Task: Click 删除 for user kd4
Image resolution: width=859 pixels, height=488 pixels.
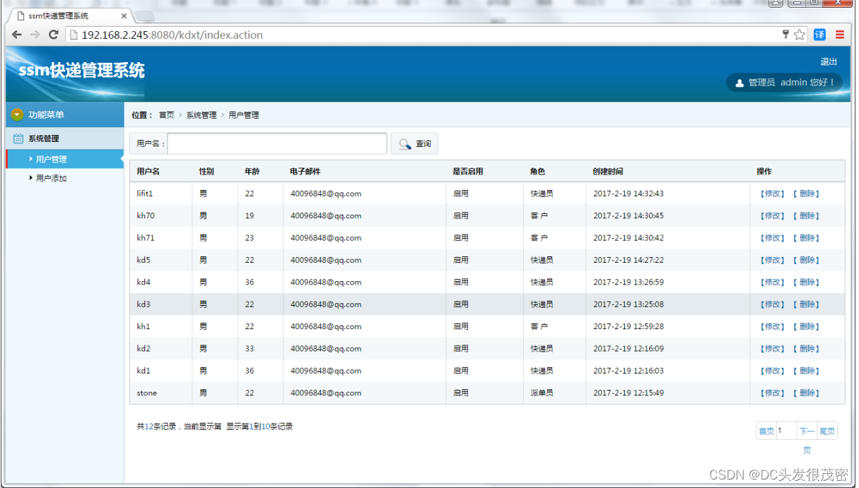Action: coord(807,282)
